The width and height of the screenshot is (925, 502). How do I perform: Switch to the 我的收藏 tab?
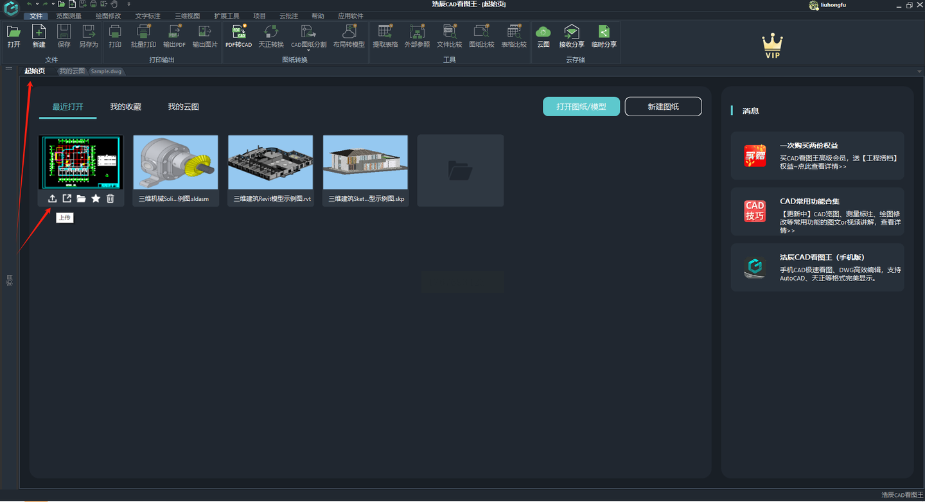pyautogui.click(x=125, y=107)
